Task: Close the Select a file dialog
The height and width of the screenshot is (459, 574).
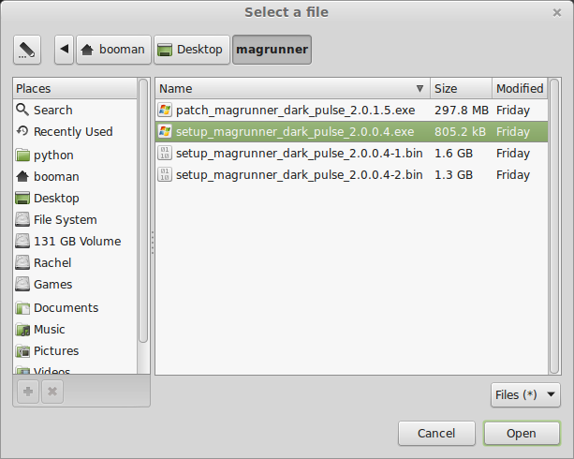Action: tap(557, 13)
